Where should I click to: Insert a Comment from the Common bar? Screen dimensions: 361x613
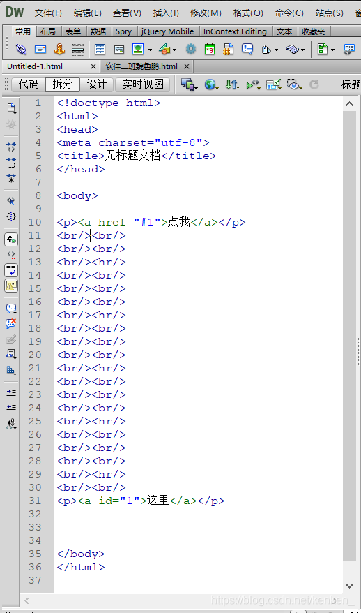[247, 49]
